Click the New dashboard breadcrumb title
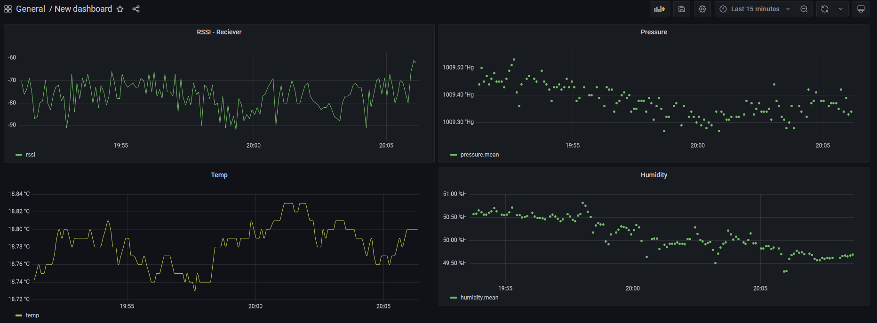This screenshot has width=877, height=323. [x=83, y=9]
